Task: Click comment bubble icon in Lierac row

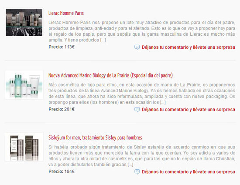Action: (x=137, y=47)
